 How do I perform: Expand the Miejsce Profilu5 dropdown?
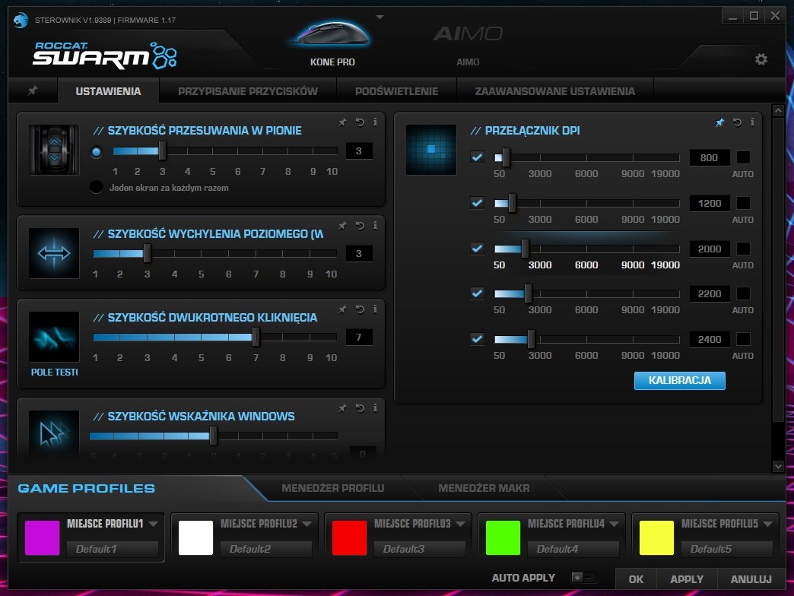click(767, 524)
